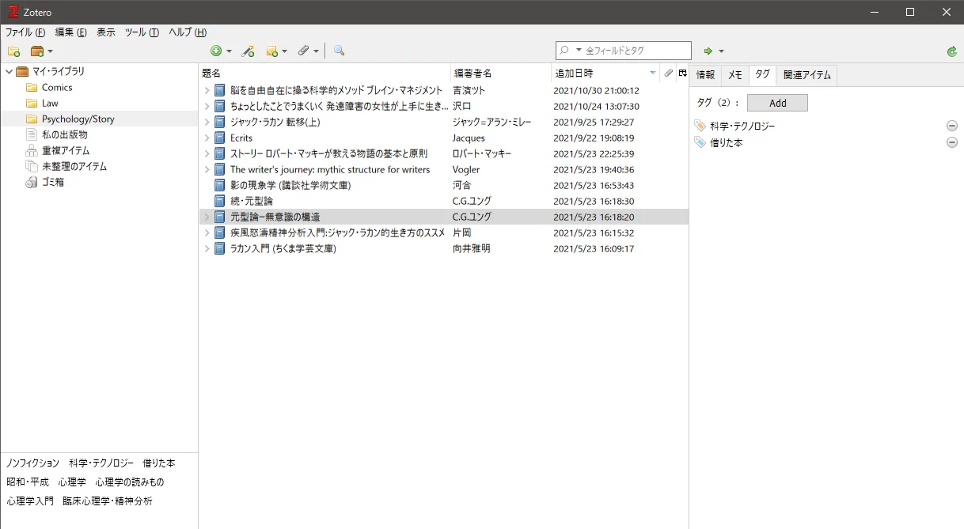Click the date 2021/10/30 21:00:12

click(596, 90)
